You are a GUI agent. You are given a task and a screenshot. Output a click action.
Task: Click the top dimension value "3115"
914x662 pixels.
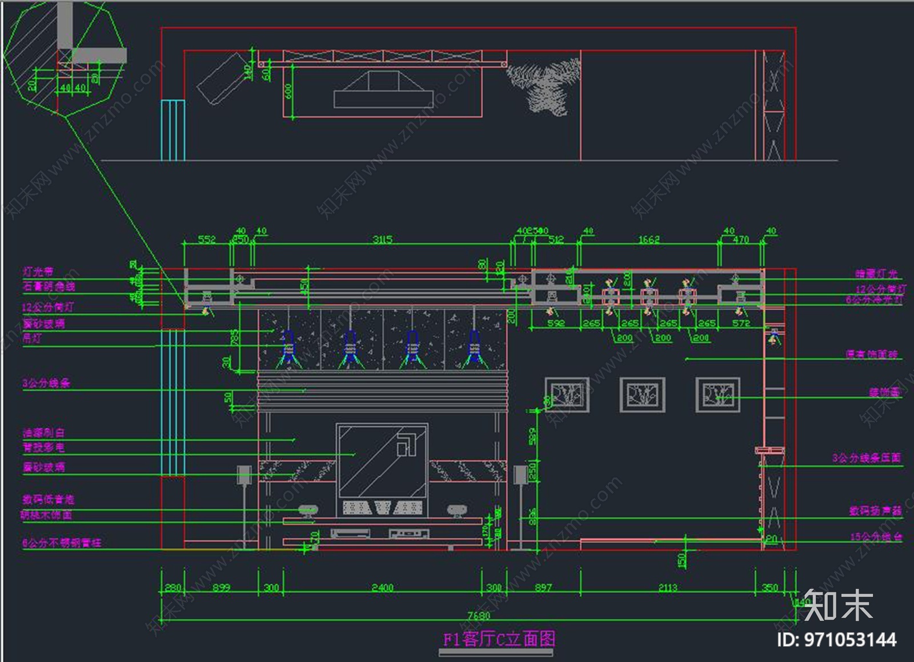[x=382, y=239]
